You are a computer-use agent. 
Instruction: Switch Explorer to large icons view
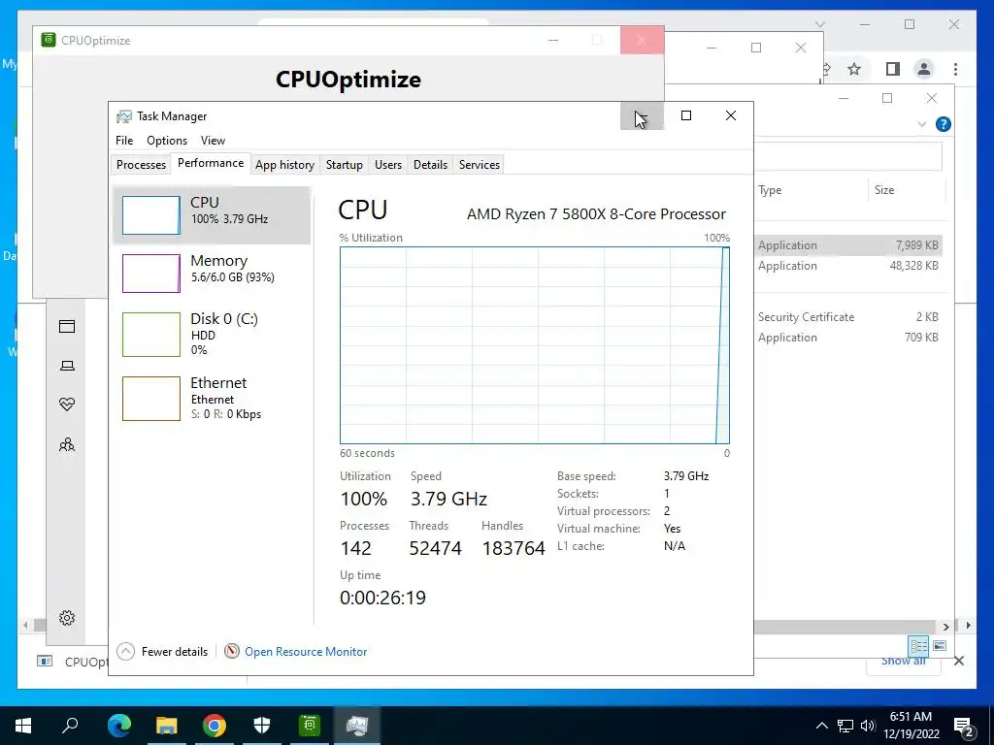click(940, 646)
